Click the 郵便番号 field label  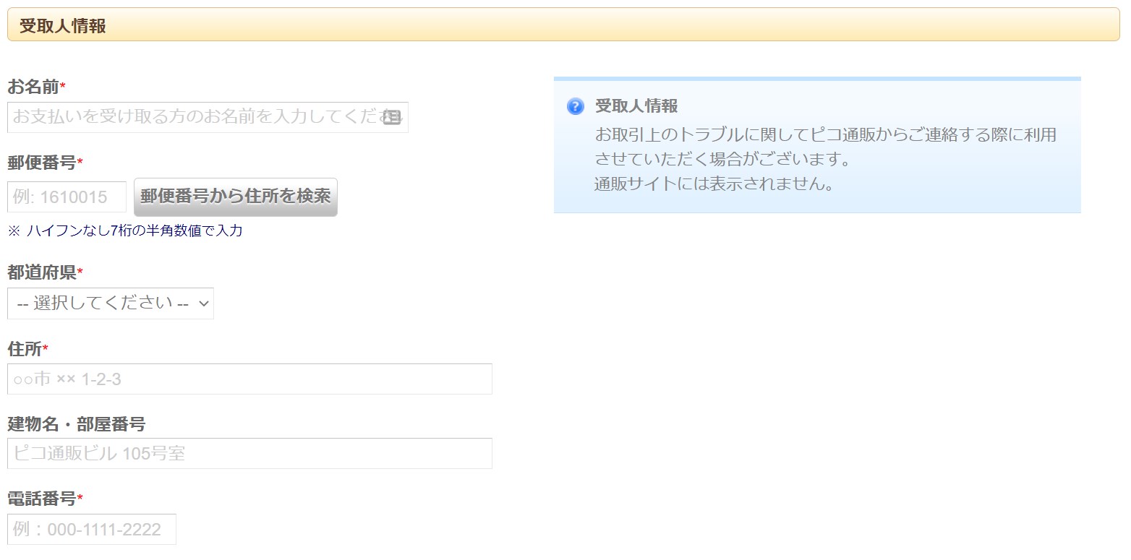point(42,163)
